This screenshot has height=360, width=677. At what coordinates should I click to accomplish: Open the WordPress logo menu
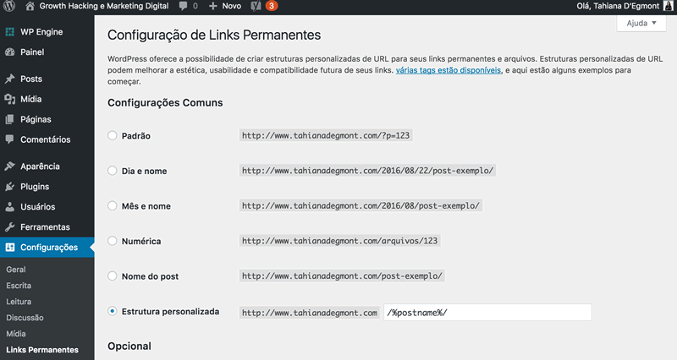pyautogui.click(x=9, y=6)
